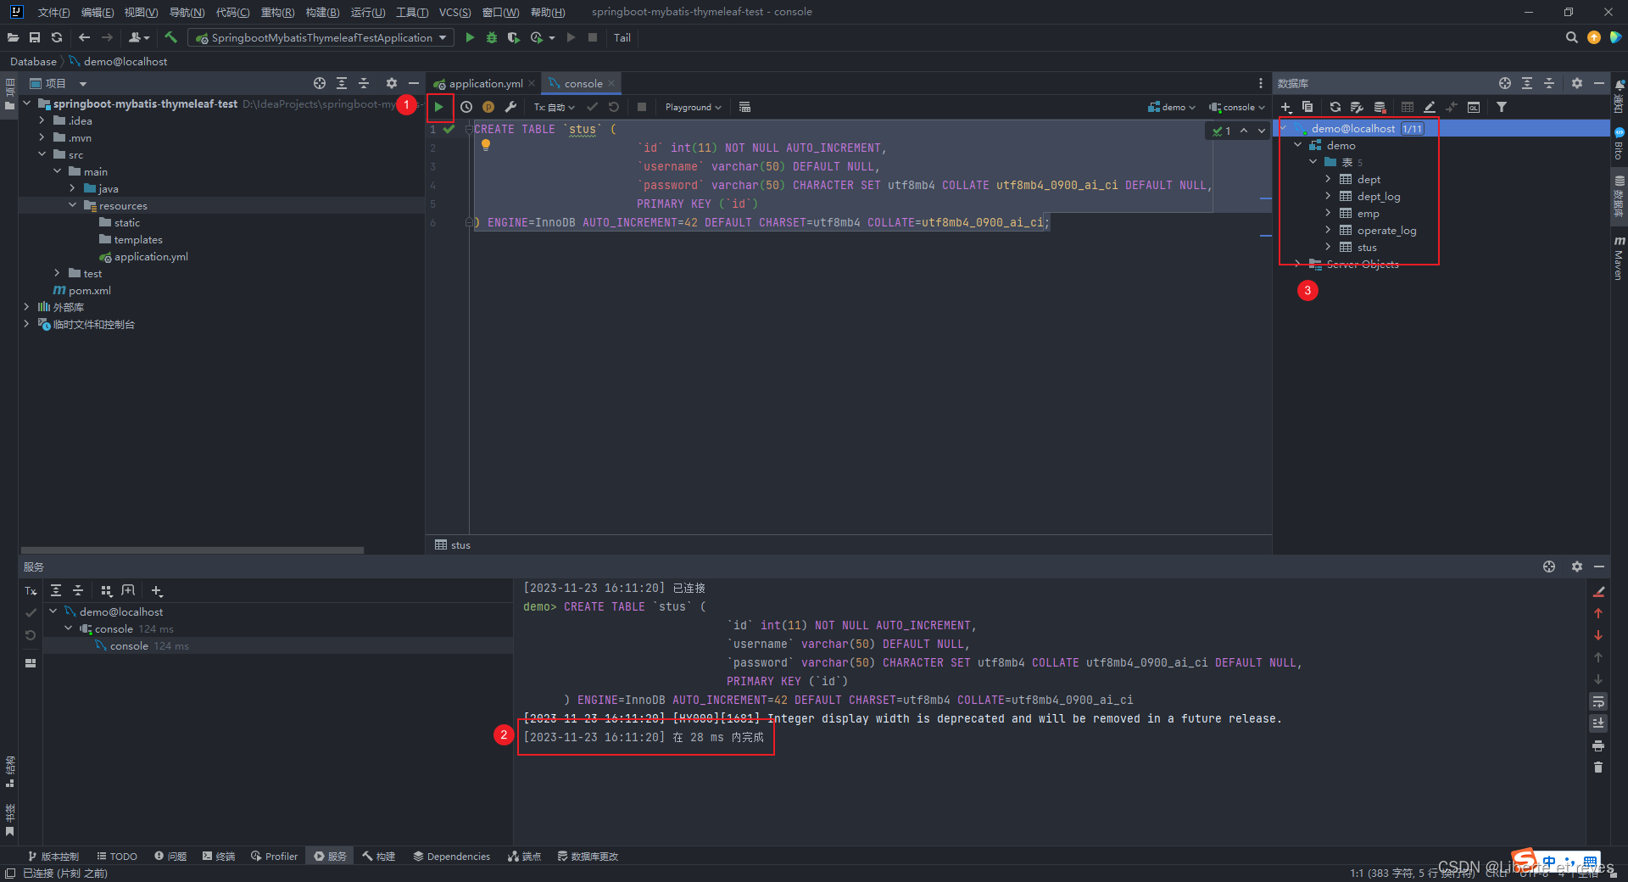
Task: Print console output printer icon
Action: coord(1598,745)
